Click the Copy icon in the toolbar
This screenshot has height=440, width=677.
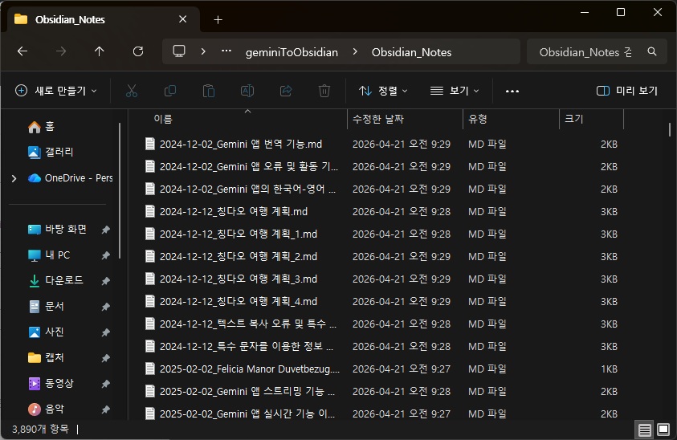pyautogui.click(x=170, y=91)
